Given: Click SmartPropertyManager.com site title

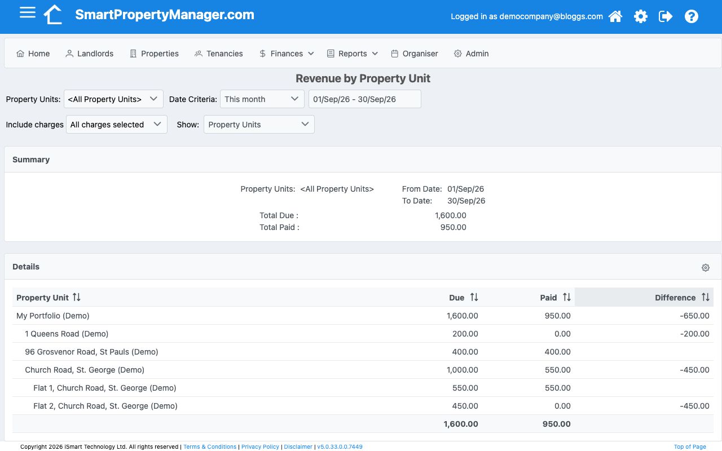Looking at the screenshot, I should pyautogui.click(x=165, y=15).
